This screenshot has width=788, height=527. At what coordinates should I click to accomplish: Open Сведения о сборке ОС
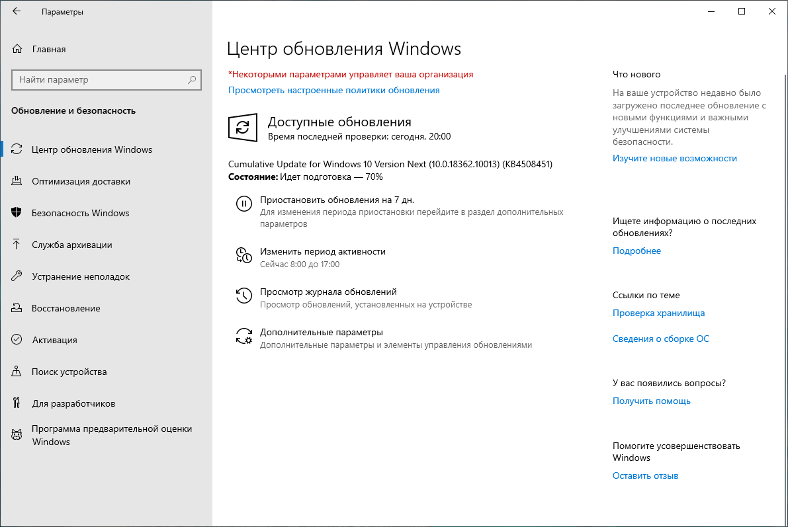(x=661, y=338)
